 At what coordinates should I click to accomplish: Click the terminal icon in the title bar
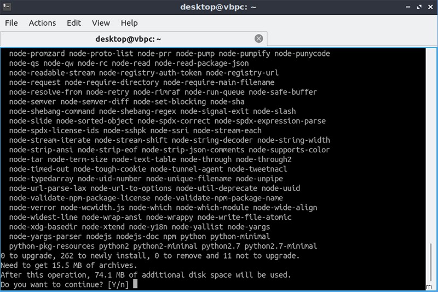click(7, 7)
